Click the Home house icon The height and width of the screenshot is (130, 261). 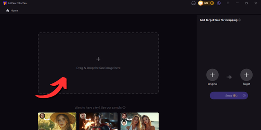[x=8, y=10]
